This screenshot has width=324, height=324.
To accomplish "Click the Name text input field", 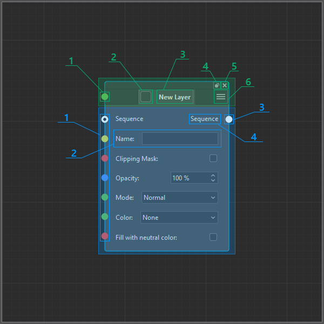I will pos(180,139).
